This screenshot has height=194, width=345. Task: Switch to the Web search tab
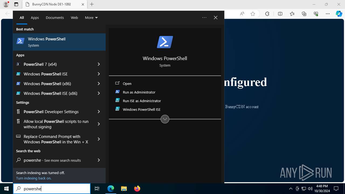(x=74, y=18)
